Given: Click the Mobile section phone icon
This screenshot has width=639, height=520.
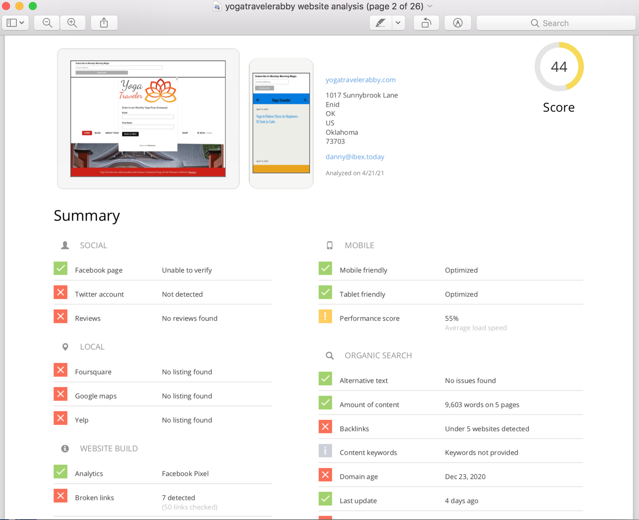Looking at the screenshot, I should pyautogui.click(x=330, y=245).
